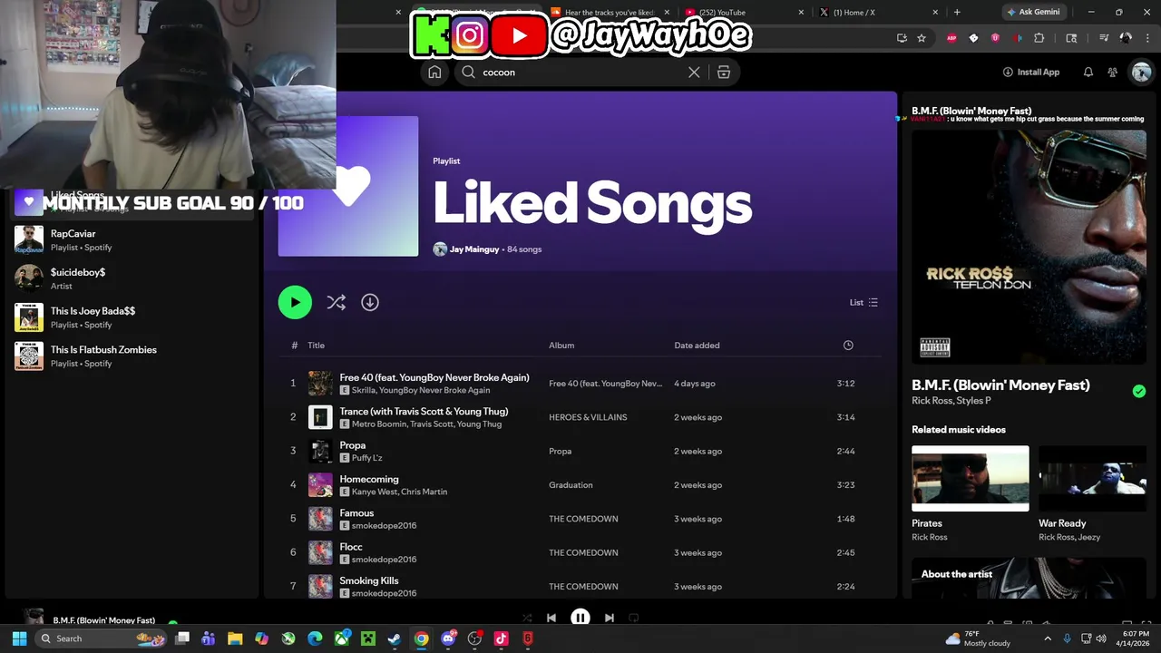Click the Teflon Don album cover
1161x653 pixels.
click(1029, 247)
